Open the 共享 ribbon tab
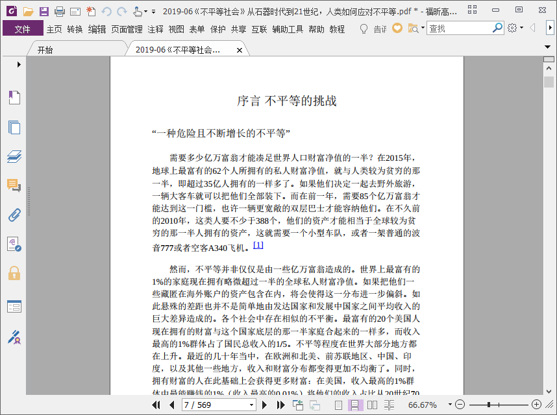 (238, 29)
